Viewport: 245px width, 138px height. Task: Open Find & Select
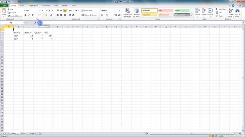[x=237, y=13]
